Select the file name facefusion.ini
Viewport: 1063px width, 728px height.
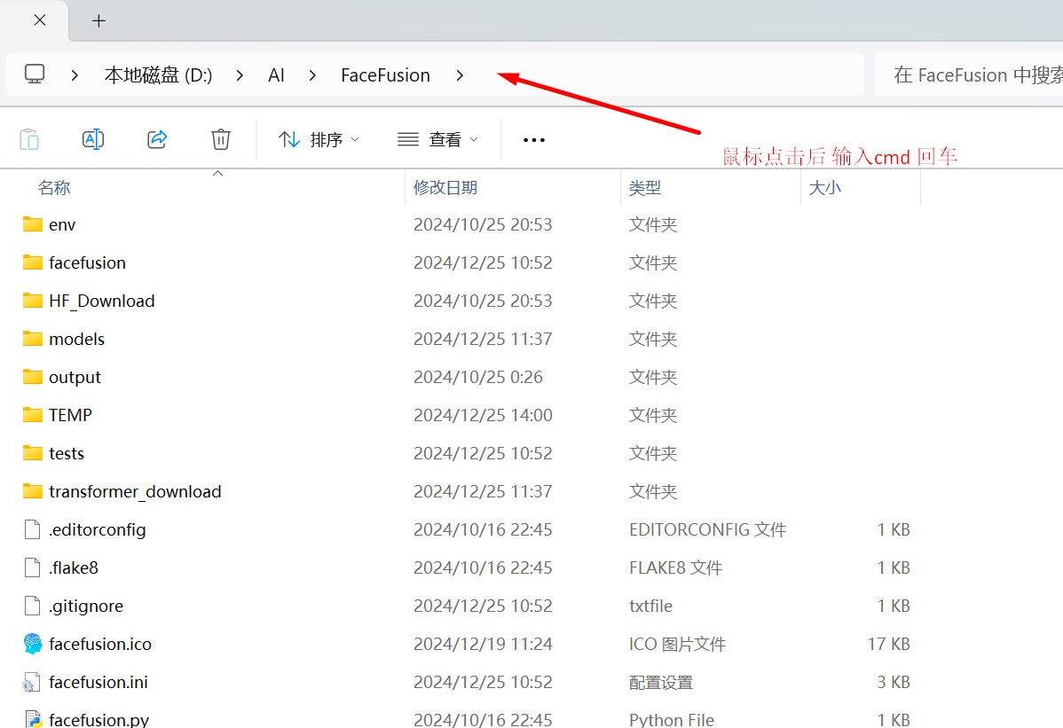click(x=98, y=682)
